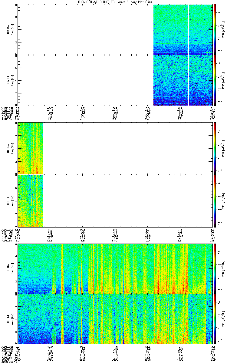Click the data gap in THA B-perpendicular spectrogram
The height and width of the screenshot is (364, 227).
[189, 29]
